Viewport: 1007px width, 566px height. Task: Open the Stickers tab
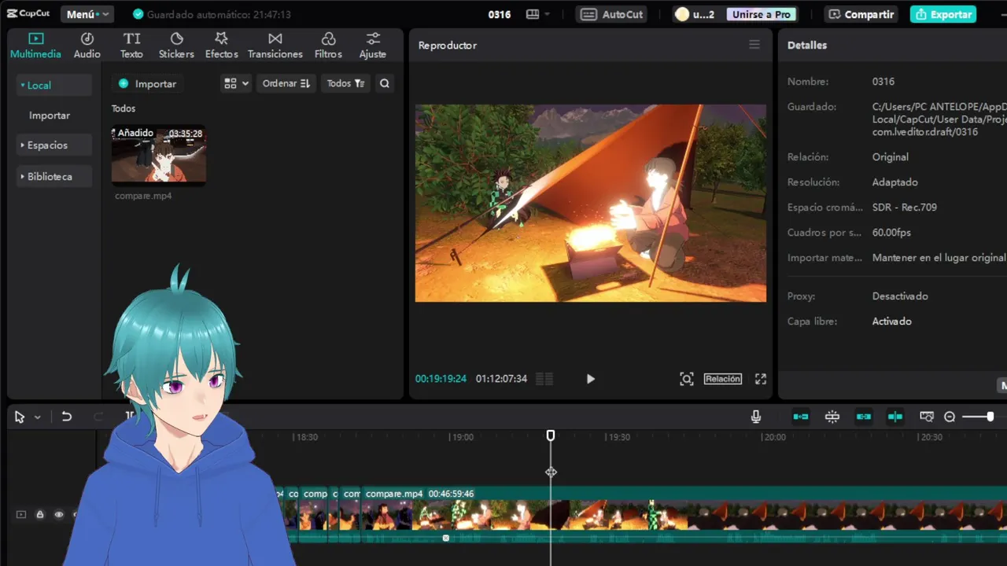pos(176,46)
